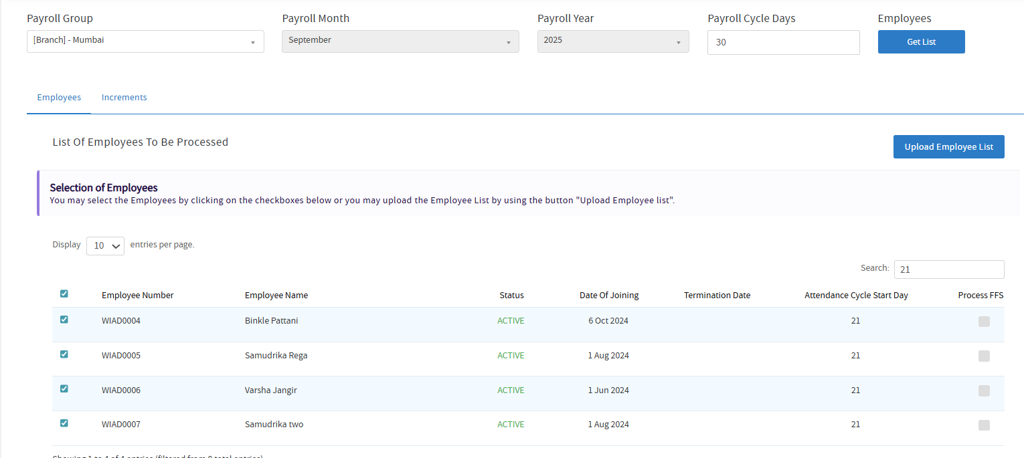This screenshot has width=1024, height=458.
Task: Sort by the Employee Number column header
Action: tap(138, 296)
